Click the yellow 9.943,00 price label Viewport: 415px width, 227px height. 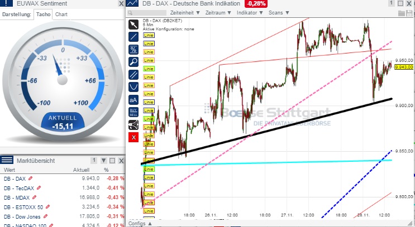[404, 67]
